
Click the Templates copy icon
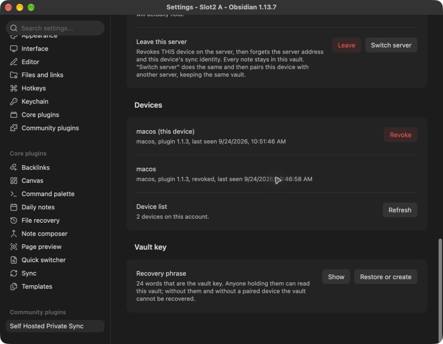coord(14,287)
